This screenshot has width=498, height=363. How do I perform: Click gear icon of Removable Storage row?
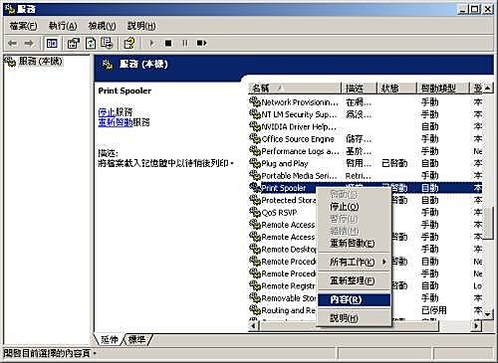click(255, 298)
